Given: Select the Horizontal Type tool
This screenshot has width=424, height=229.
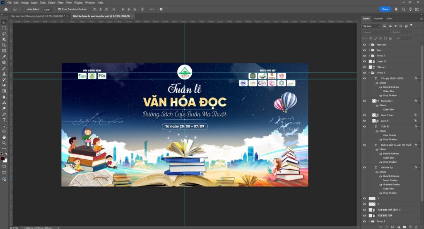Looking at the screenshot, I should (x=4, y=120).
